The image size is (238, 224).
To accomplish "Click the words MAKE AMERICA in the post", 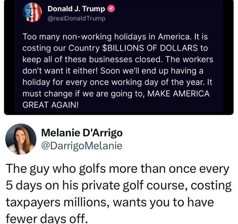I will [x=178, y=93].
